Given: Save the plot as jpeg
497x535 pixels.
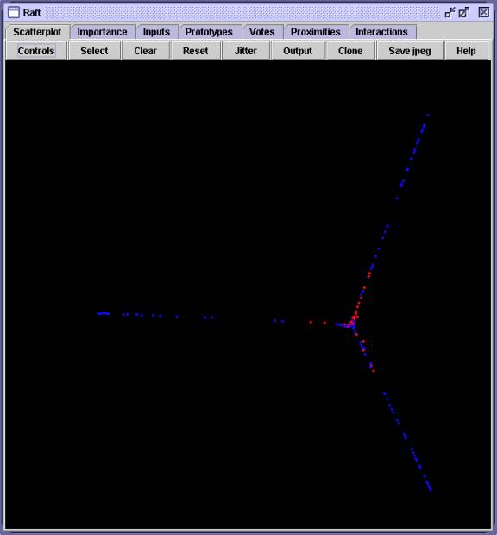Looking at the screenshot, I should click(x=410, y=51).
